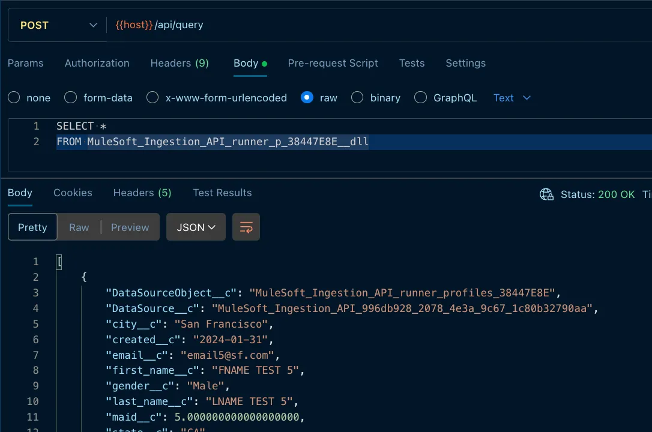Click the "LNAME TEST 5" value
The width and height of the screenshot is (652, 432).
click(250, 401)
